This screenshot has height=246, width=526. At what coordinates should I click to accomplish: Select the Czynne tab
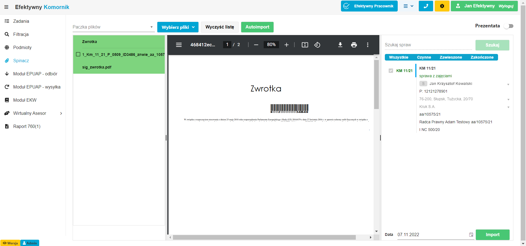click(424, 57)
